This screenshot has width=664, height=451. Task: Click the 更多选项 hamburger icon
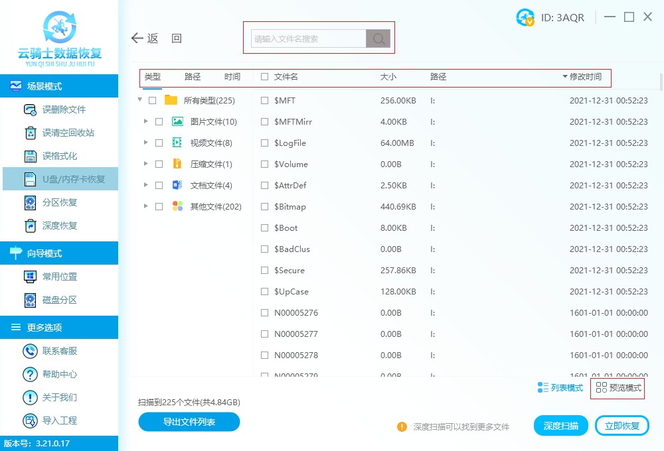[x=16, y=328]
